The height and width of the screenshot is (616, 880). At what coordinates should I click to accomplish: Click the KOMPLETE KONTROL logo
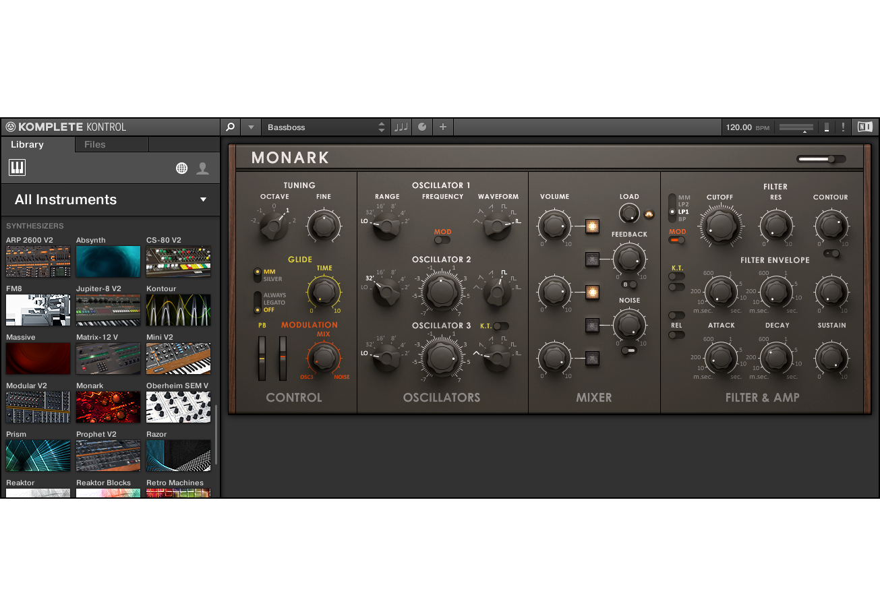[x=66, y=127]
